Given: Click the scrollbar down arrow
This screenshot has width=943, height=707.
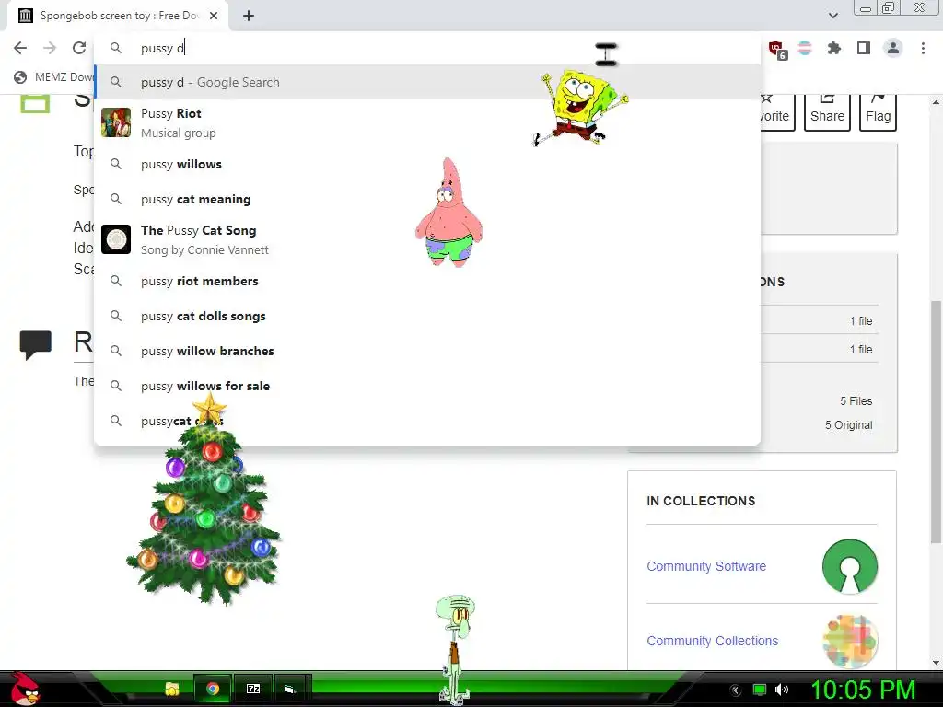Looking at the screenshot, I should [x=936, y=663].
